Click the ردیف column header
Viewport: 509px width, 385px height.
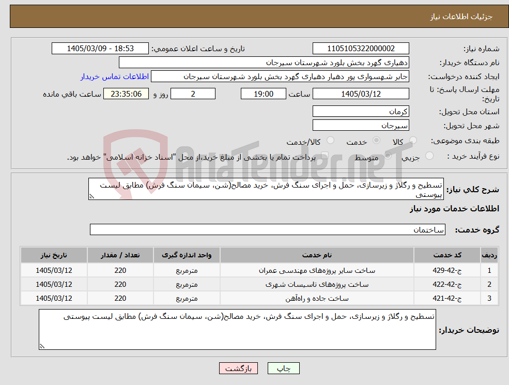(489, 255)
